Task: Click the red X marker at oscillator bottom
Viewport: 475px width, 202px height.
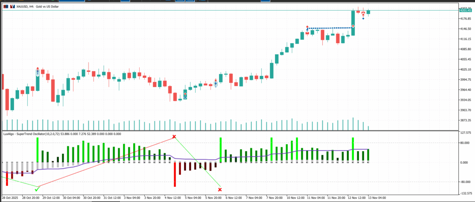Action: click(x=220, y=189)
